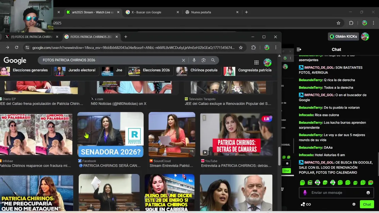The width and height of the screenshot is (379, 213).
Task: Click the play icon on the YouTube thumbnail
Action: pos(205,152)
